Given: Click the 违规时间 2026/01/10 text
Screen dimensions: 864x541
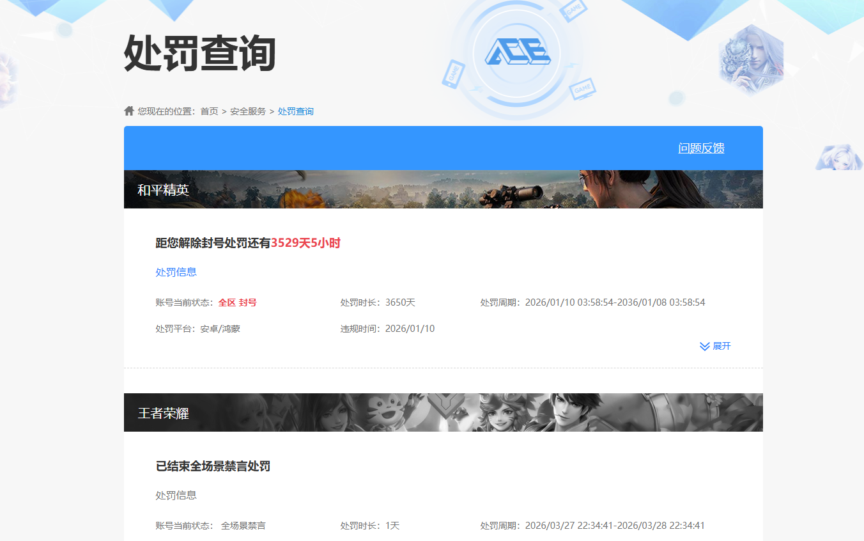Looking at the screenshot, I should (387, 329).
